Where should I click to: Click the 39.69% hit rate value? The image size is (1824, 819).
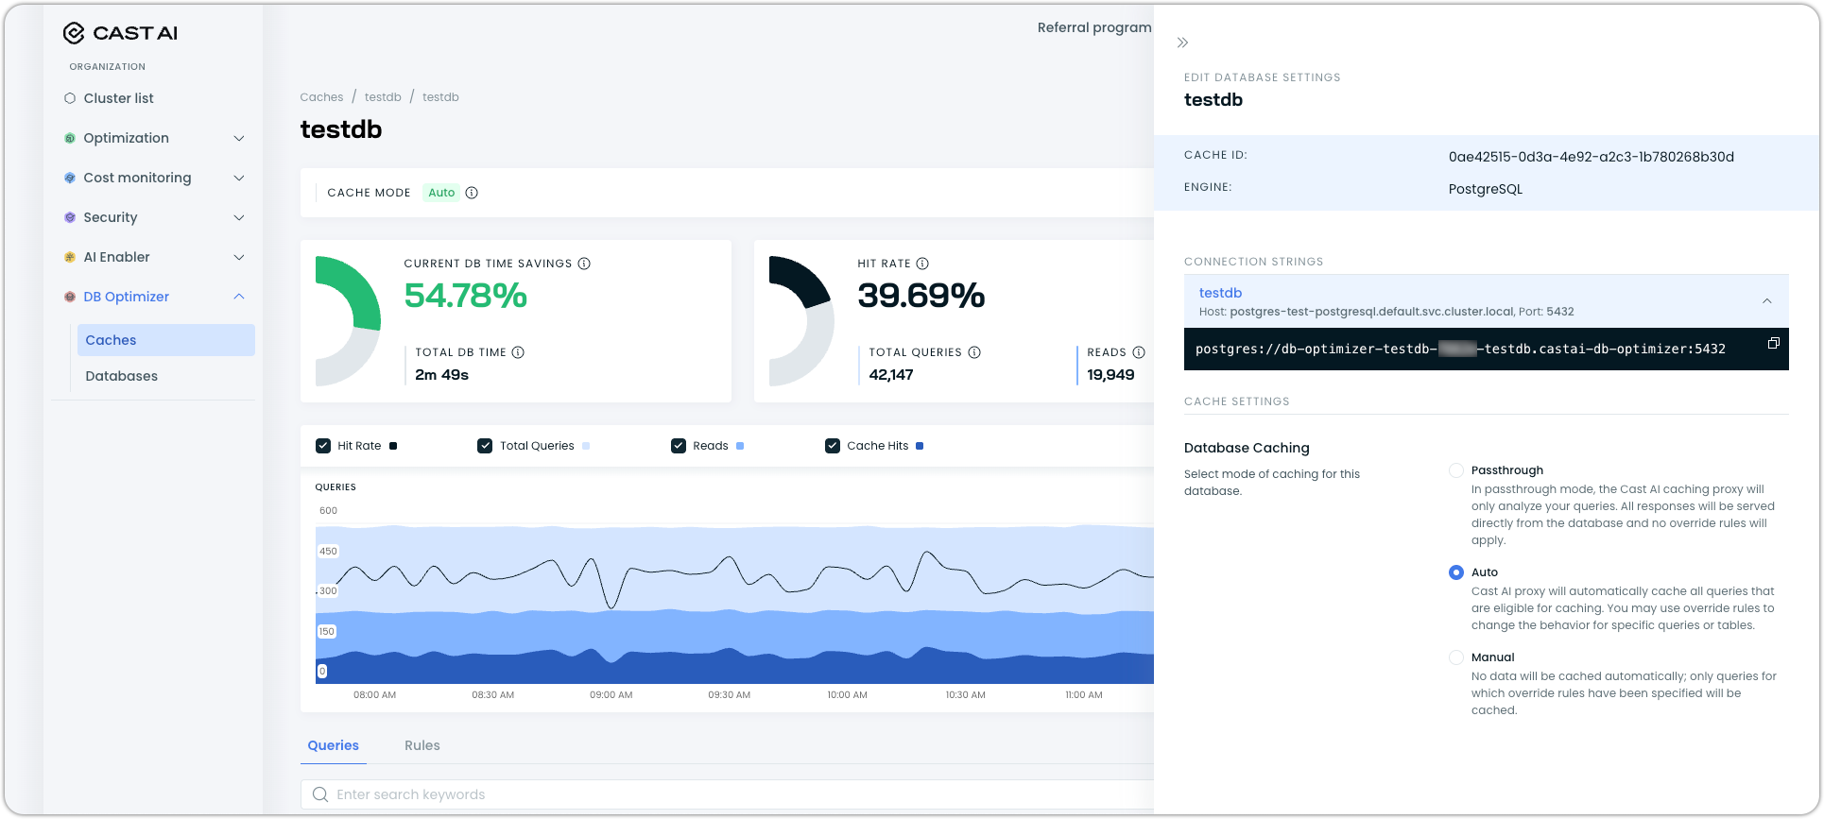tap(921, 296)
